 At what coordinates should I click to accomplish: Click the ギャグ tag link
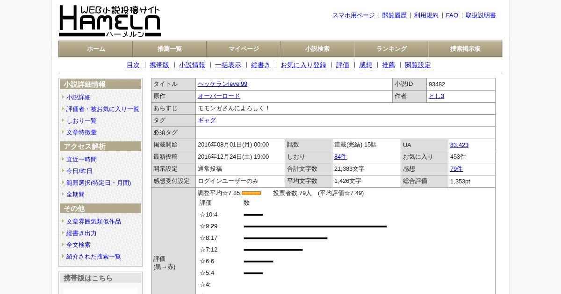click(x=207, y=120)
